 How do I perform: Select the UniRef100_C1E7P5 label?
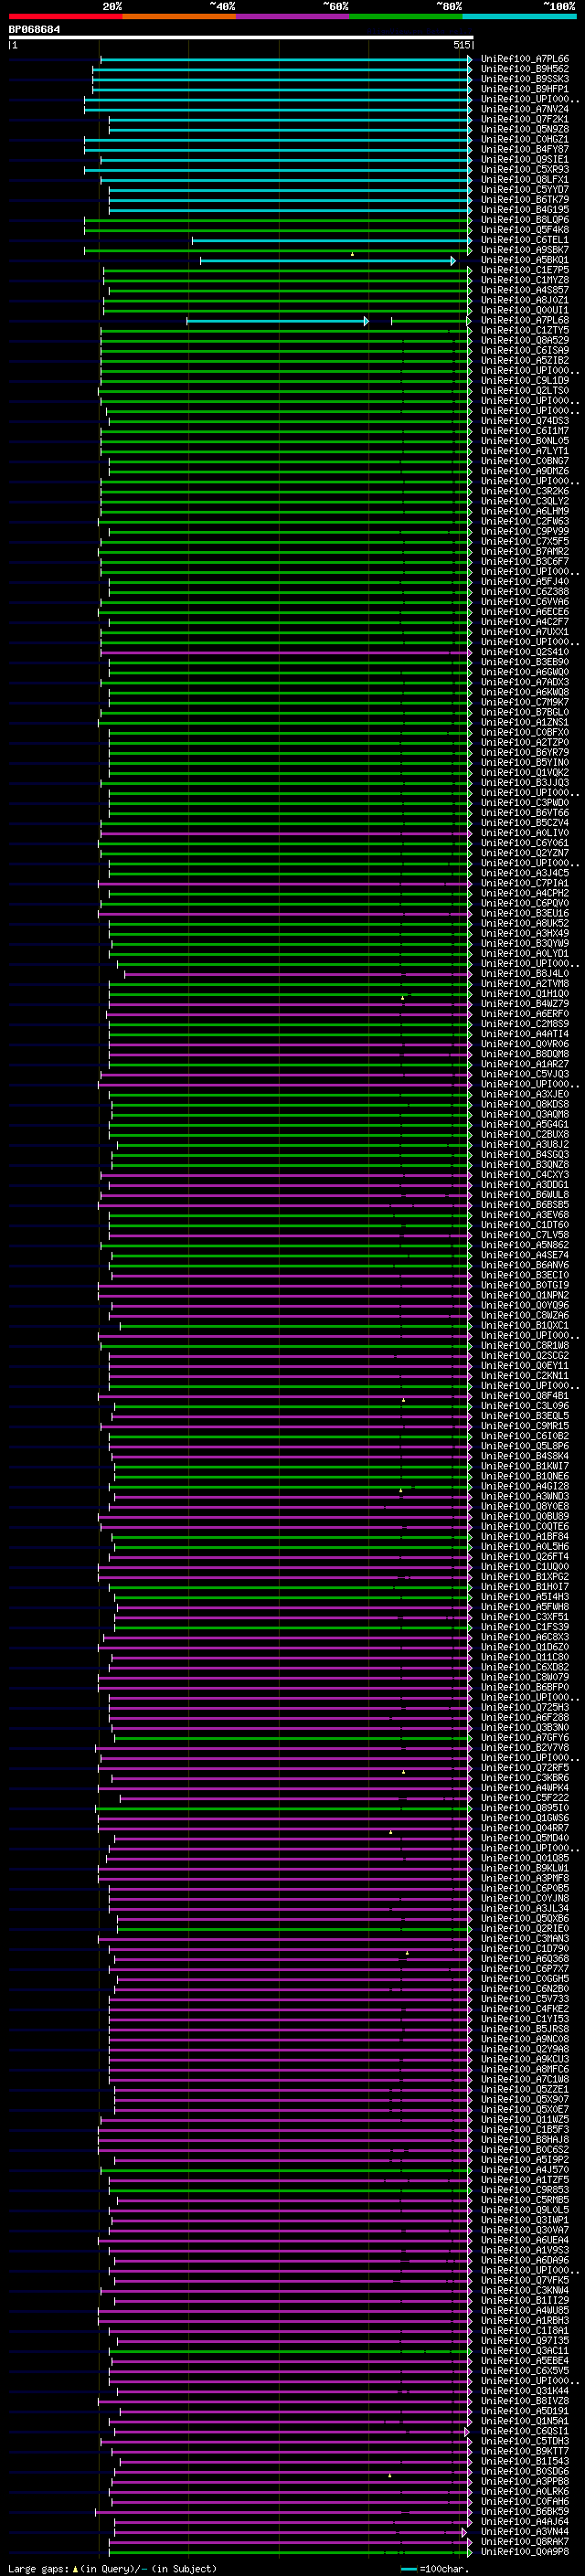[x=524, y=270]
